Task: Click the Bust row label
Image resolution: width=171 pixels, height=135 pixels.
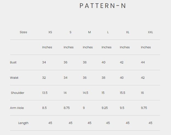Action: coord(13,62)
